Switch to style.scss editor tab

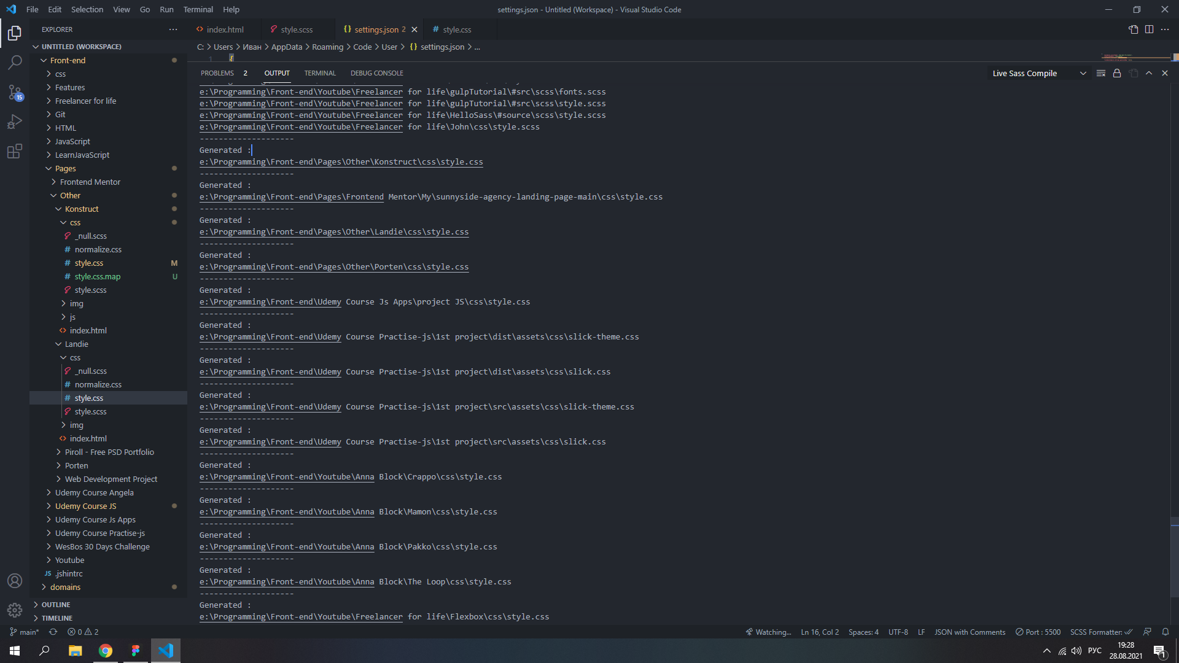pos(297,29)
